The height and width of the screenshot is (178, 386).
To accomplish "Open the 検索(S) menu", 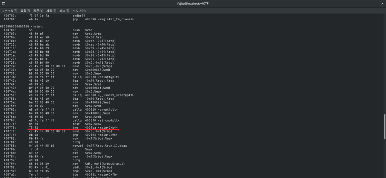I will [51, 11].
